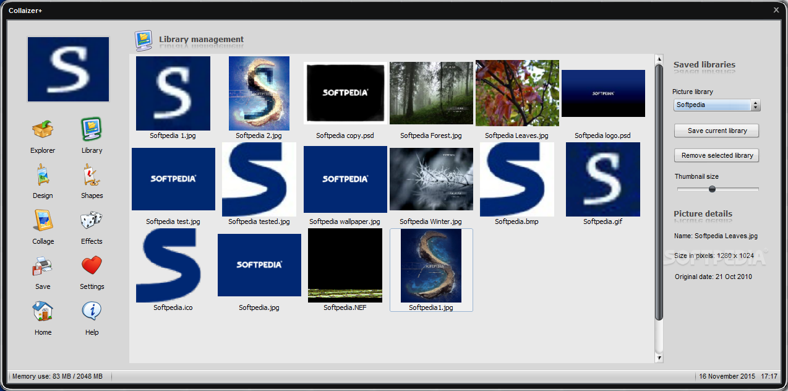This screenshot has height=391, width=788.
Task: Click the library scrollbar up arrow
Action: (x=659, y=59)
